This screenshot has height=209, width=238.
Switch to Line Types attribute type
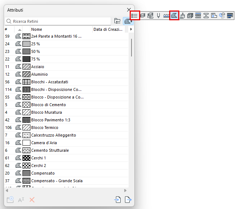pos(166,16)
